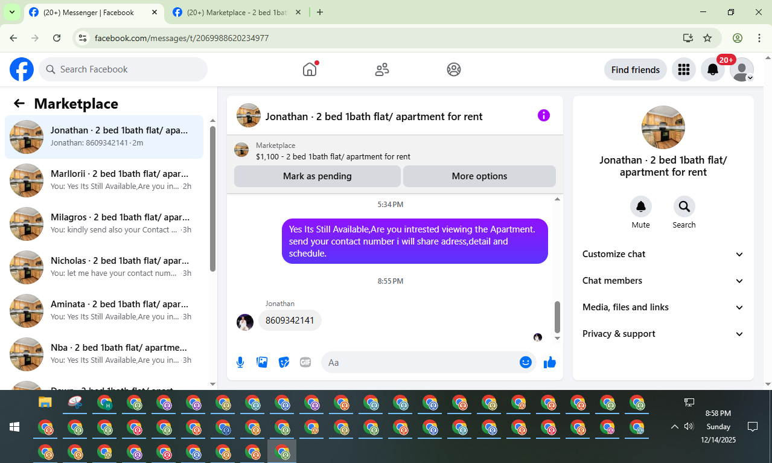
Task: Expand Customize chat section
Action: click(663, 254)
